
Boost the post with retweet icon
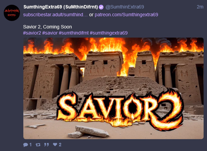click(38, 145)
